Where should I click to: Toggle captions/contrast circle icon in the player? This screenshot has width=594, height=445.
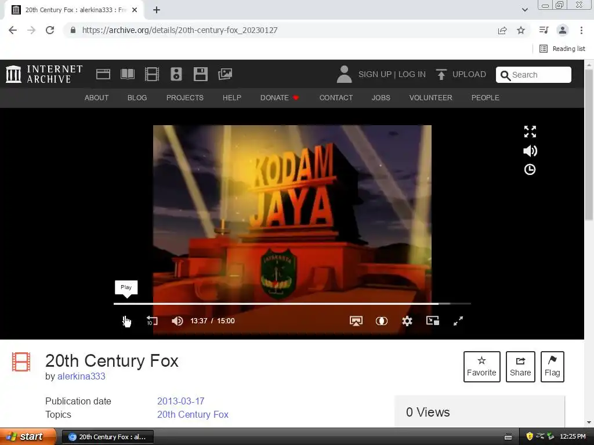[x=382, y=321]
